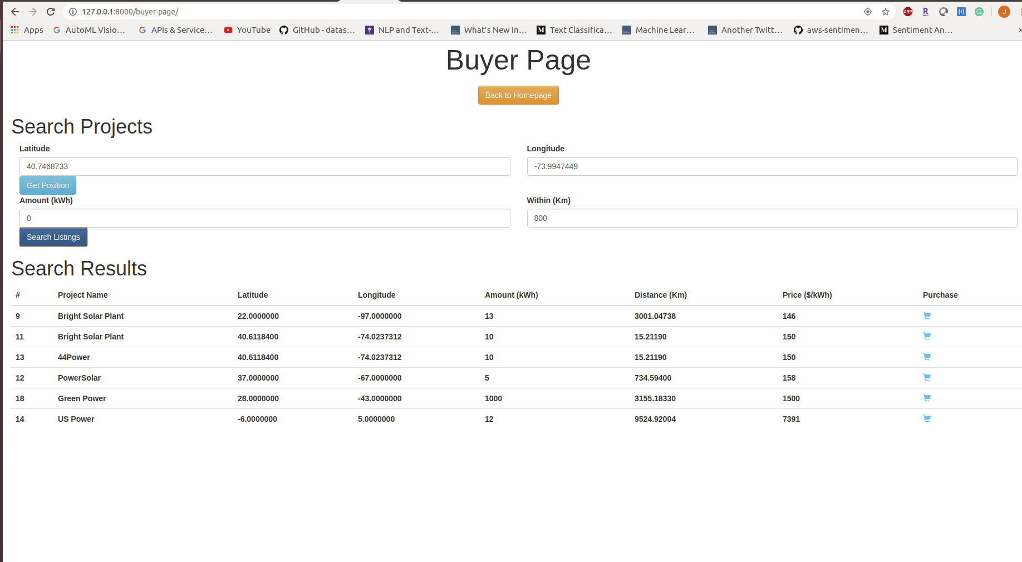The image size is (1022, 562).
Task: Open Adblock Plus extension icon
Action: [x=908, y=12]
